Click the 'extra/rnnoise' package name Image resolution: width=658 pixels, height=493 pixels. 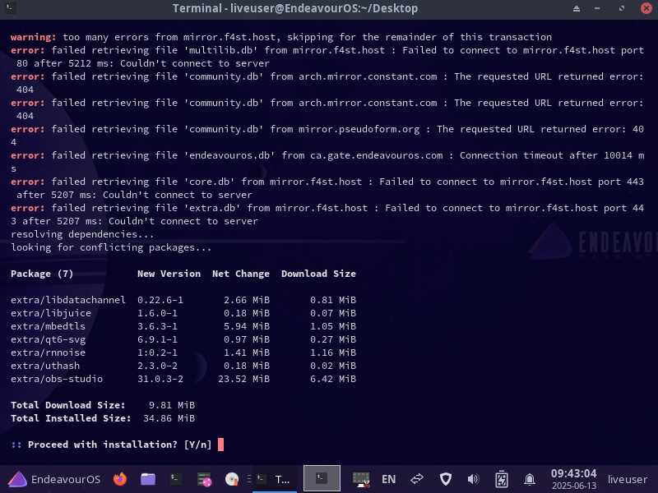tap(48, 352)
